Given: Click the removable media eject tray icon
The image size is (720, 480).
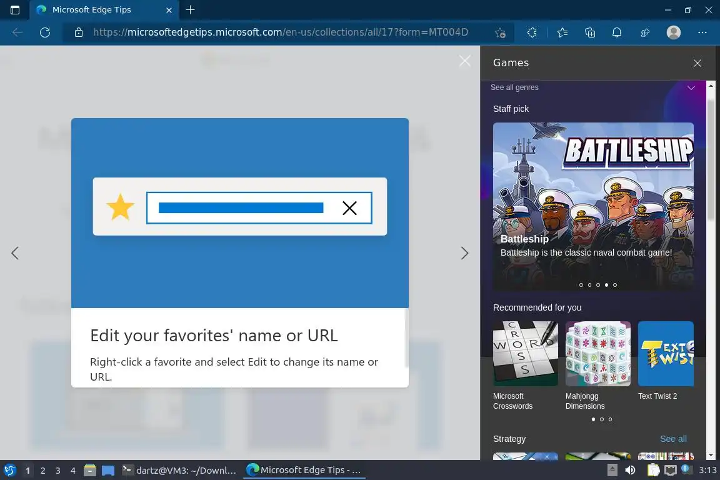Looking at the screenshot, I should point(612,471).
